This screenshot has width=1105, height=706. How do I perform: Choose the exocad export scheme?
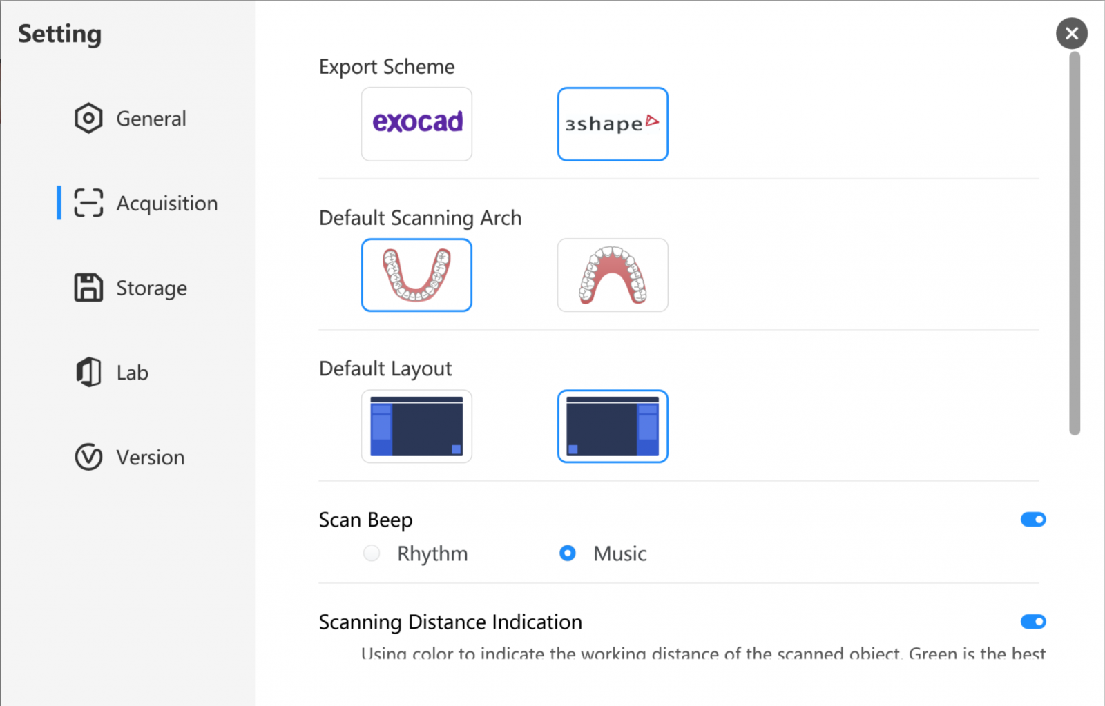416,124
